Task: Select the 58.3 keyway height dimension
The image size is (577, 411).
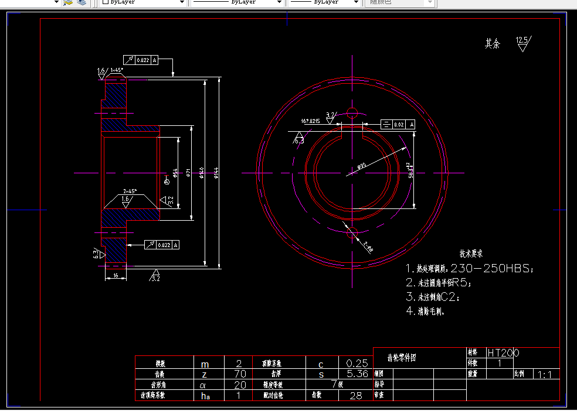Action: (410, 170)
